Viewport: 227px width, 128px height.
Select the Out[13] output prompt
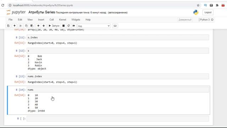[x=20, y=82]
